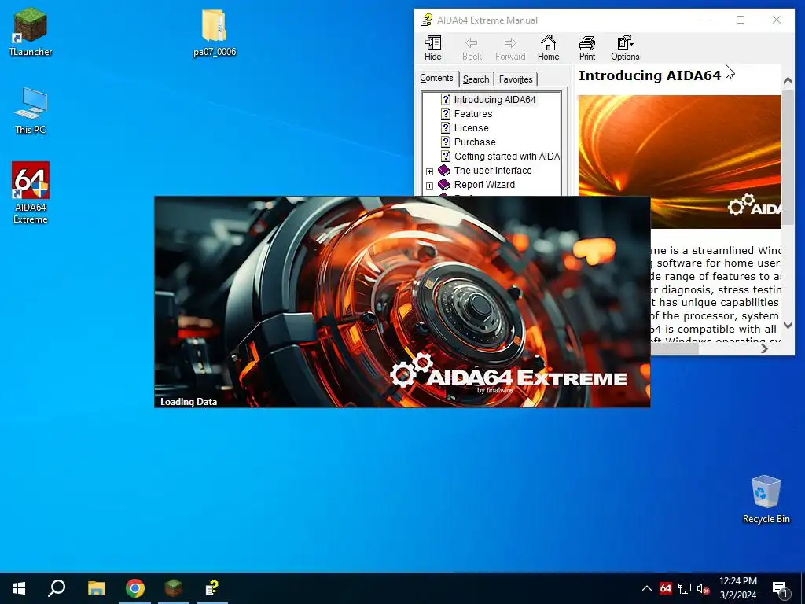Viewport: 805px width, 604px height.
Task: Click the AIDA64 Extreme Manual title icon
Action: [x=426, y=20]
